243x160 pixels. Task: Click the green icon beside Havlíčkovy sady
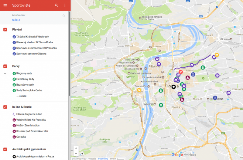[x=14, y=79]
